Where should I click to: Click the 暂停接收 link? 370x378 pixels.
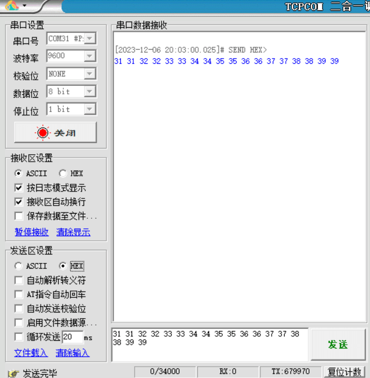tap(32, 232)
